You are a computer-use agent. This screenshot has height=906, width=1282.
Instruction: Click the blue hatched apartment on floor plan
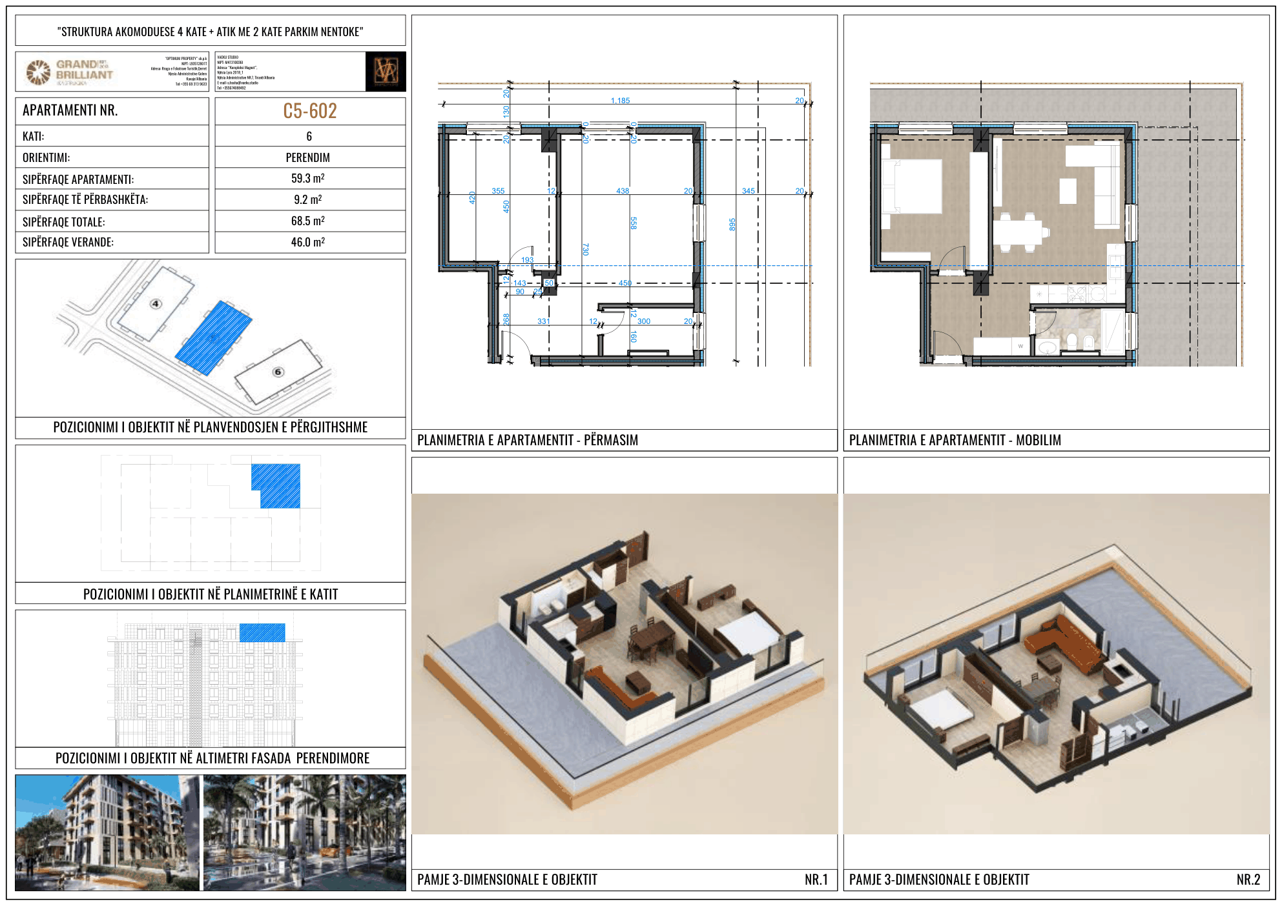[x=276, y=485]
